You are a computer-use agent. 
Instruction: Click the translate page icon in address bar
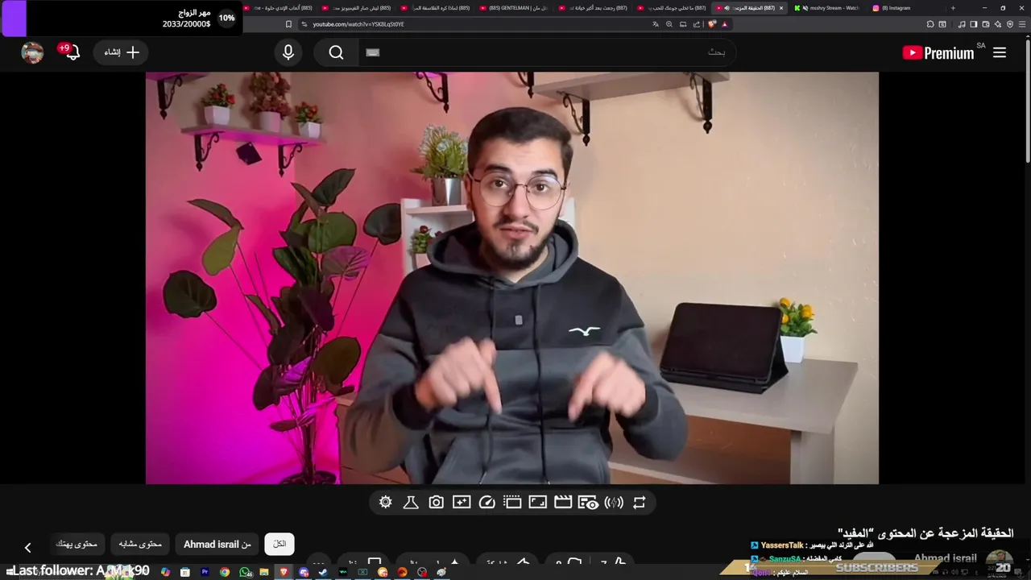(656, 24)
